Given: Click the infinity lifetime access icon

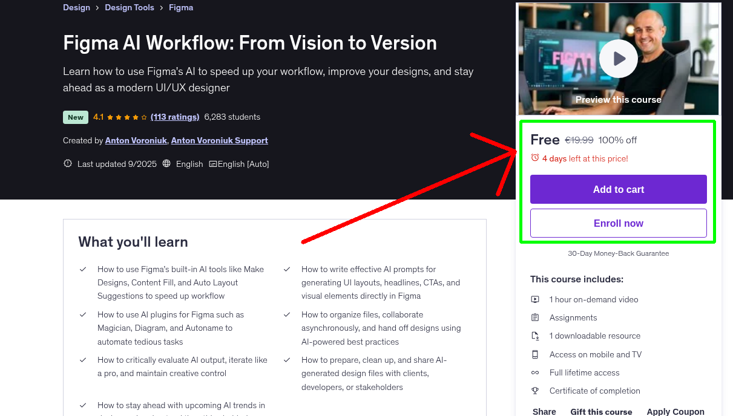Looking at the screenshot, I should [535, 372].
